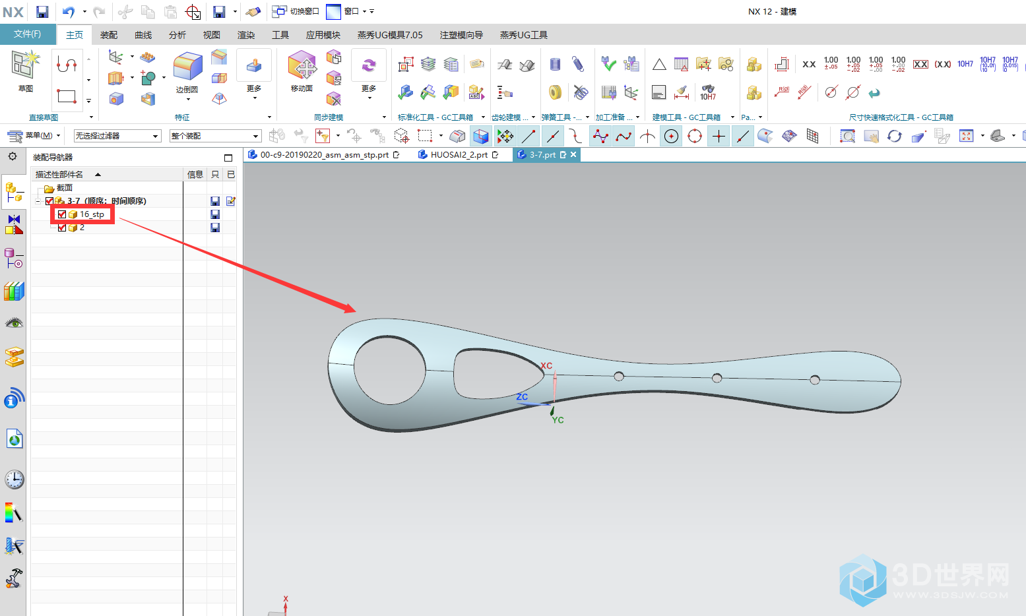Click the 信息 column header
Viewport: 1026px width, 616px height.
(x=195, y=174)
